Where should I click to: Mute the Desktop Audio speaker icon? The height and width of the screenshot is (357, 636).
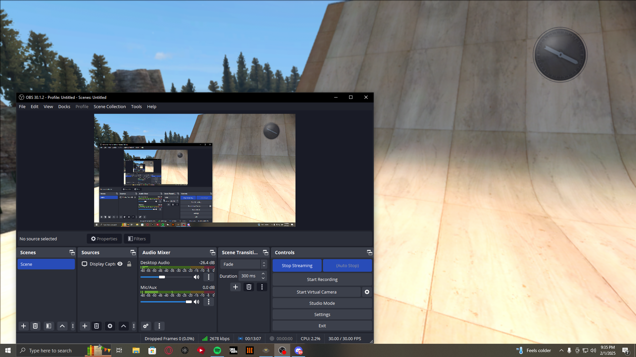(196, 277)
